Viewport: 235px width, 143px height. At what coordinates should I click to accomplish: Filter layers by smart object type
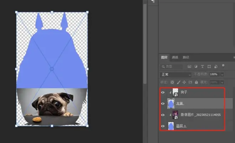tap(216, 66)
